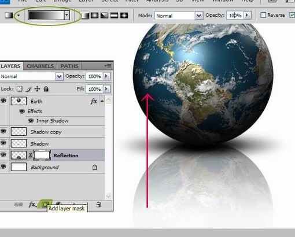Click the Lock all padlock icon

pos(46,89)
